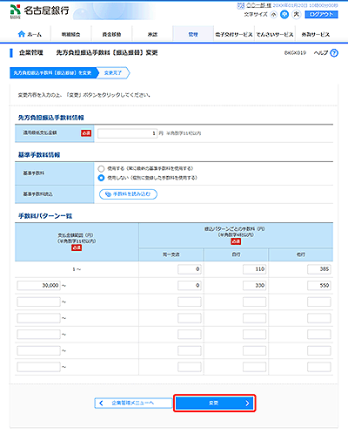The width and height of the screenshot is (348, 441).
Task: Open the 承認 tab
Action: pyautogui.click(x=152, y=34)
